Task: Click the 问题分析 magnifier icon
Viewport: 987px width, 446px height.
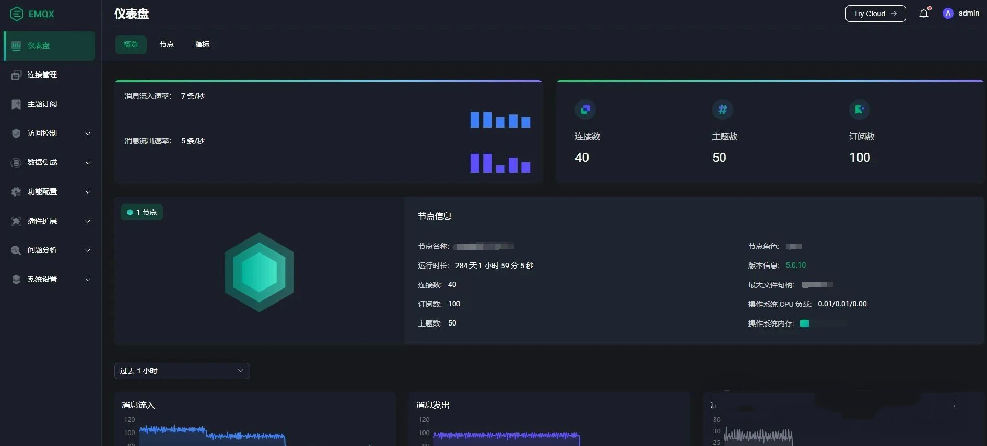Action: (x=16, y=250)
